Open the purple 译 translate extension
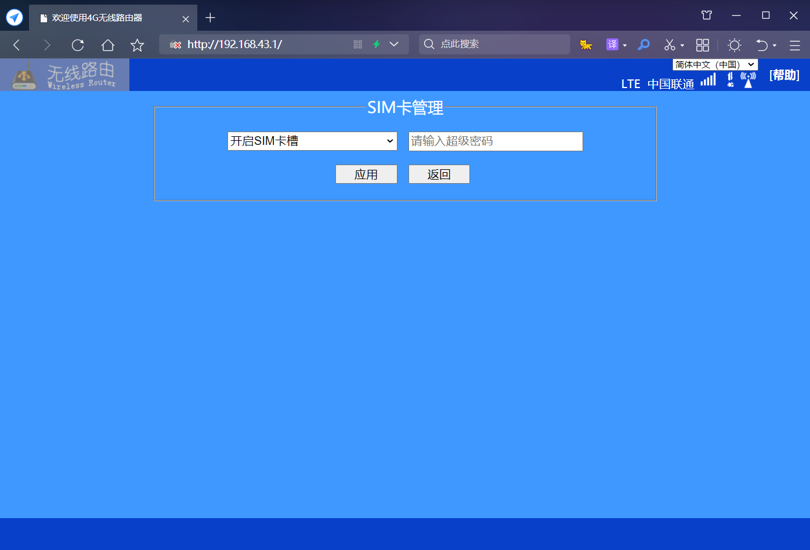 click(612, 45)
